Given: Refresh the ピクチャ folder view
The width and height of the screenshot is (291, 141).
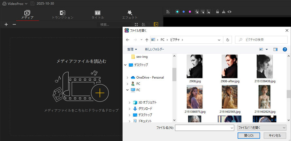Looking at the screenshot, I should (228, 40).
